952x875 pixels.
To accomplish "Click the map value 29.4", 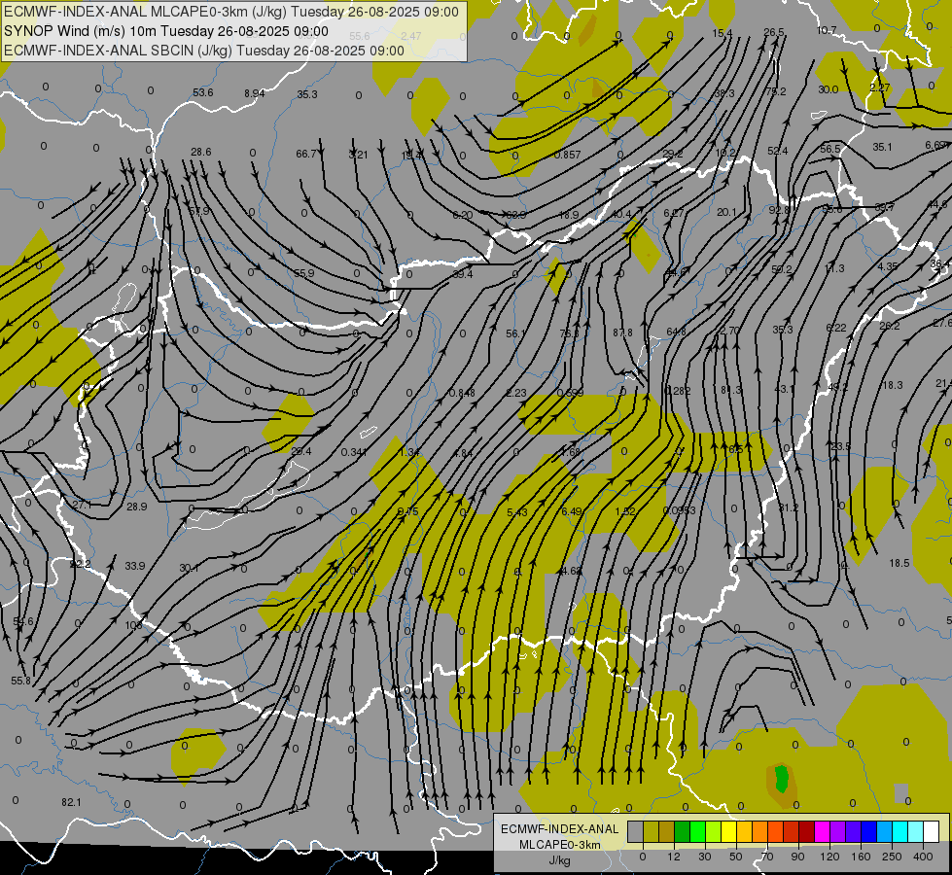I will point(301,451).
